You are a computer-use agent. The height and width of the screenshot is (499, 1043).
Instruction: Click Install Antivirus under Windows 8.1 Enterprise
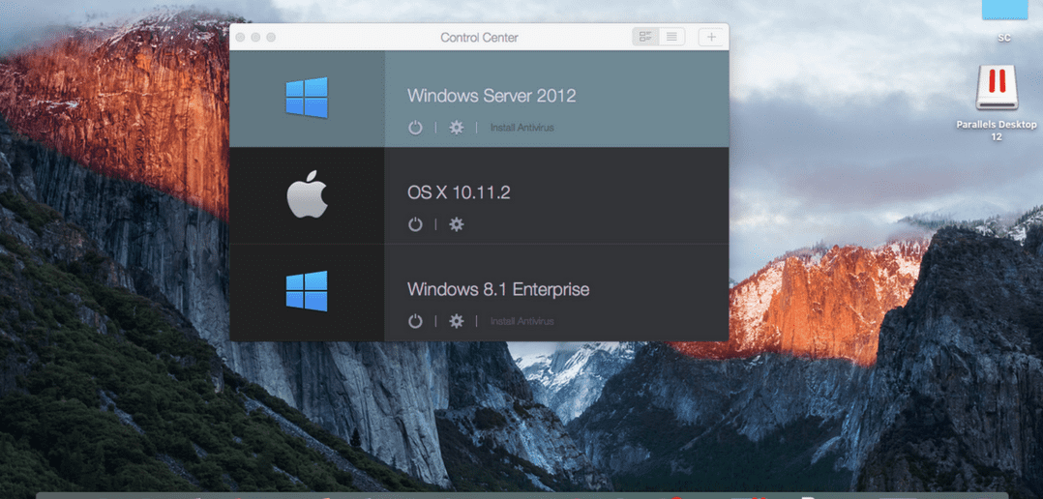(x=522, y=322)
